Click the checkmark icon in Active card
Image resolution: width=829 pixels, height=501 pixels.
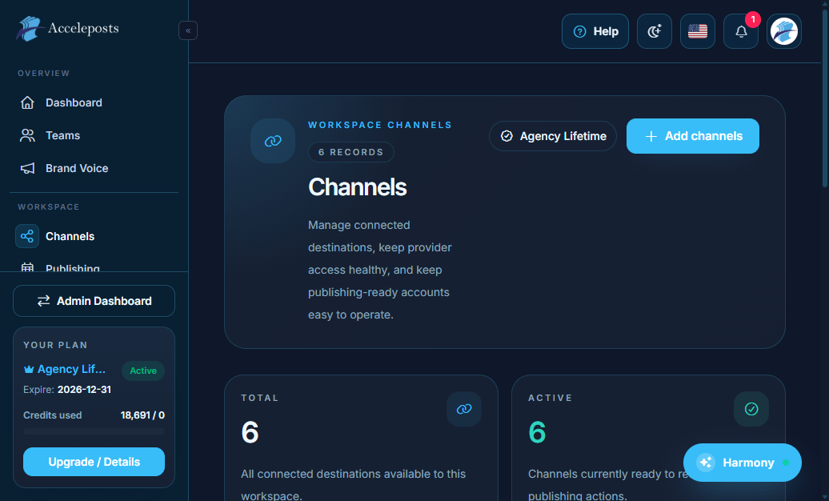coord(751,409)
